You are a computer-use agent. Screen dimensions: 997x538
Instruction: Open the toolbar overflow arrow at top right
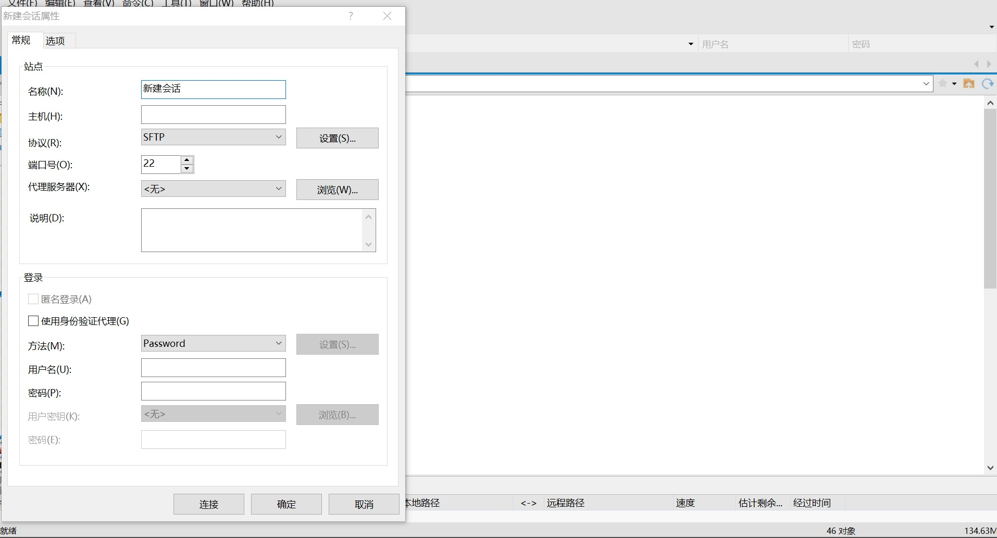click(992, 27)
